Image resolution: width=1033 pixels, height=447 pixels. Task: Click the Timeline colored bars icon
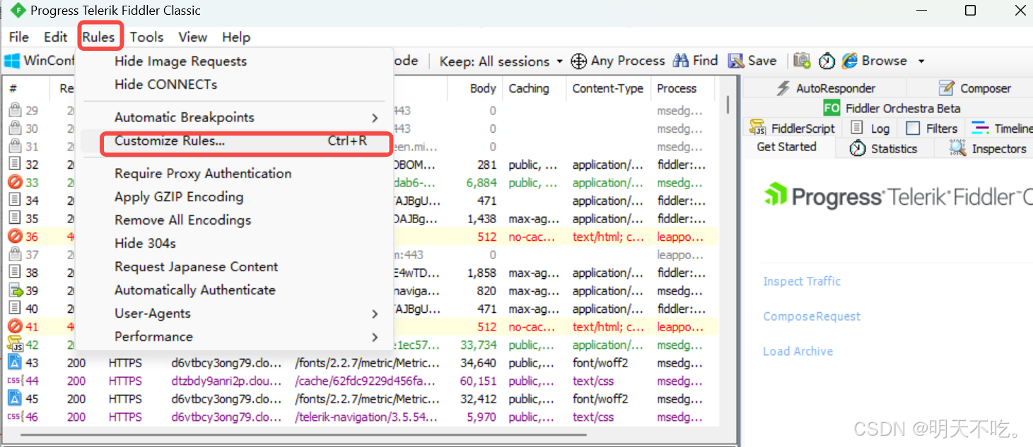[x=980, y=128]
